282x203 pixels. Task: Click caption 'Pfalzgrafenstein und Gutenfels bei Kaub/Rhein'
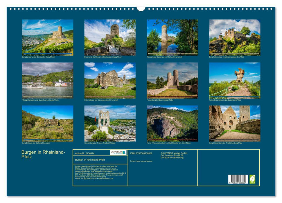[40, 100]
